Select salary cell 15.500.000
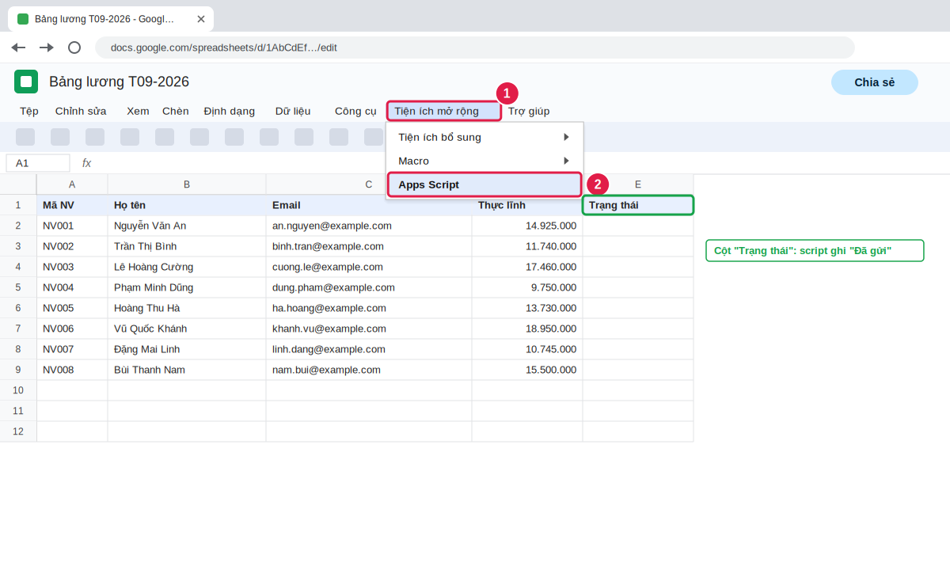 coord(527,370)
